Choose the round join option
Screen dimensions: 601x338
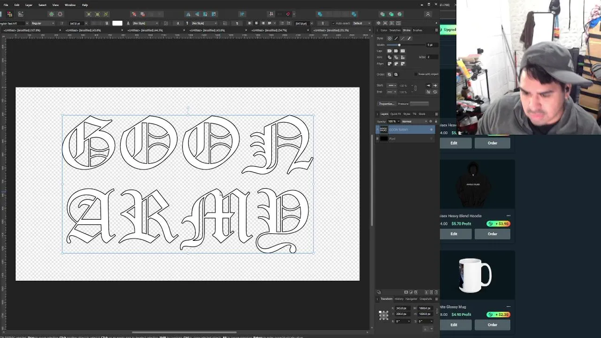389,57
